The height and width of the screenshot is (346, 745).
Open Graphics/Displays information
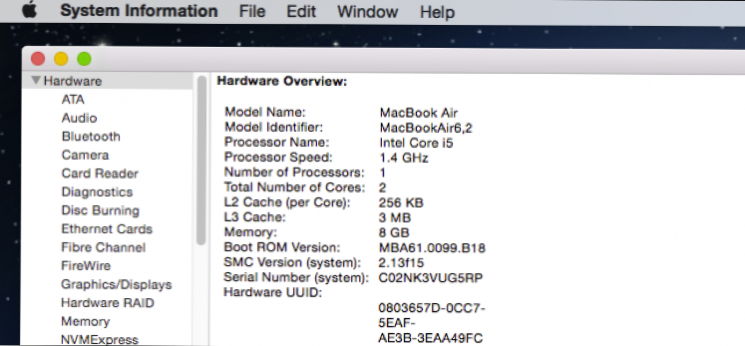point(117,285)
